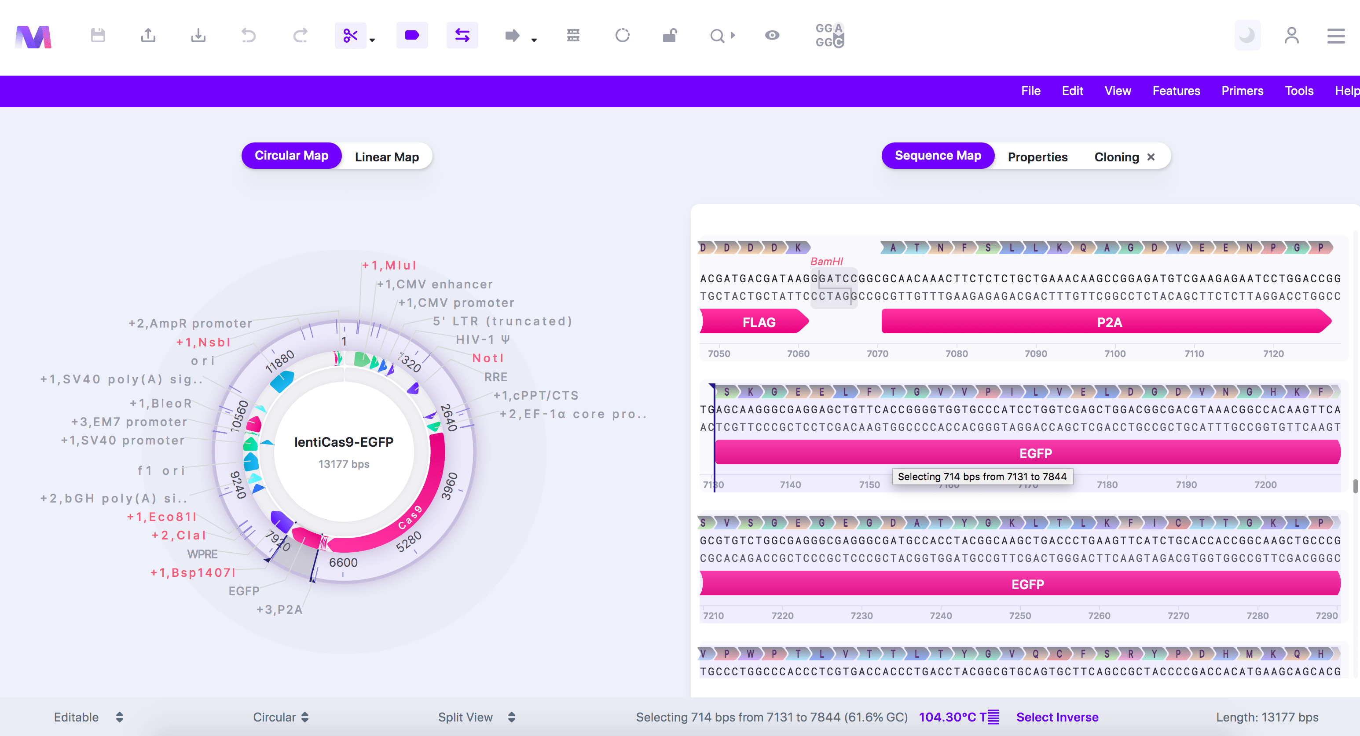Click the BamHI restriction site label

(826, 261)
